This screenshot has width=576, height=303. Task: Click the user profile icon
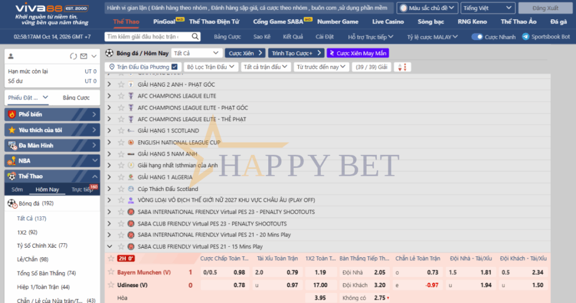(11, 56)
